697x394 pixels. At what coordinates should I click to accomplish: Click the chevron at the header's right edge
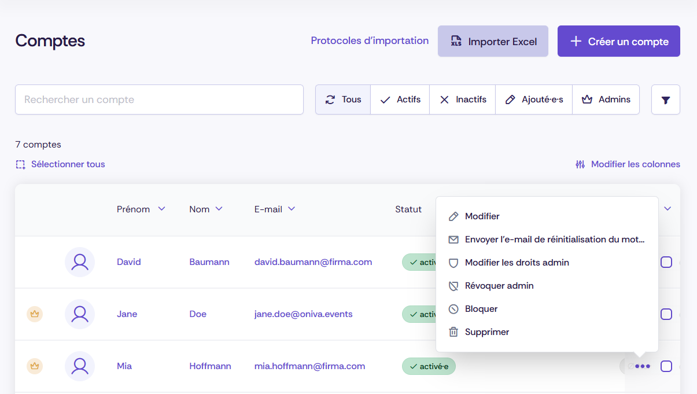(x=668, y=209)
